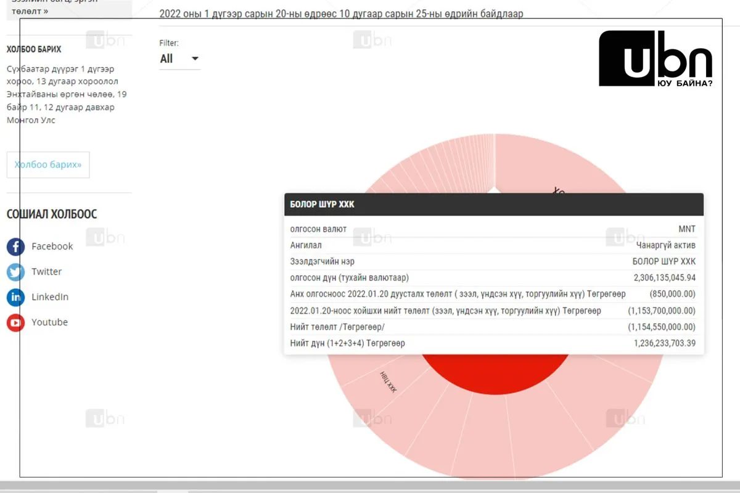Select the БОЛОР ШҮР ХХК tooltip title
Image resolution: width=740 pixels, height=493 pixels.
pos(323,205)
